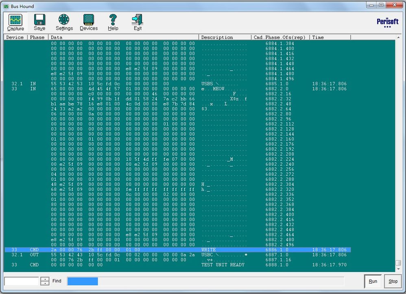This screenshot has height=294, width=406.
Task: Click device 32.1 in the OUT row
Action: coord(17,255)
